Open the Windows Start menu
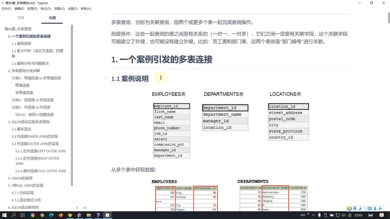 (5, 215)
